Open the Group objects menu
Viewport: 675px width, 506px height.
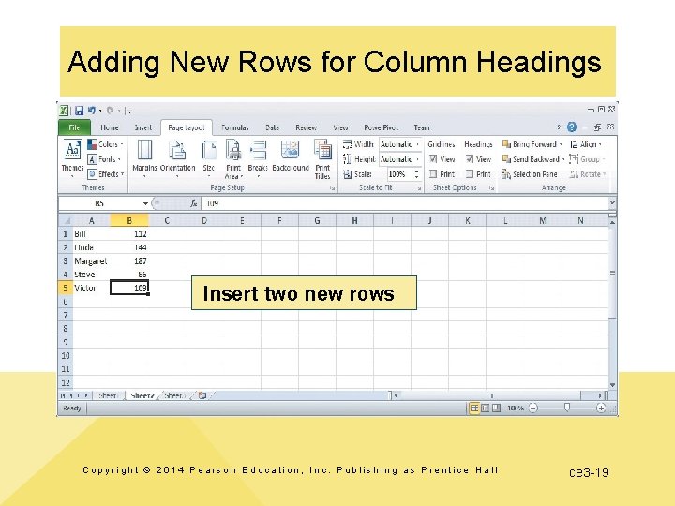[x=587, y=159]
